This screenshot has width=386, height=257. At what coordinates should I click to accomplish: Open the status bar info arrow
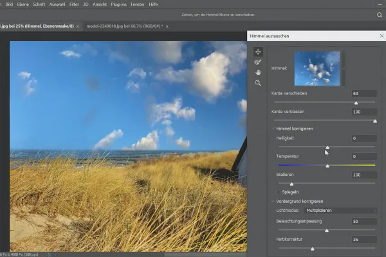(x=49, y=254)
